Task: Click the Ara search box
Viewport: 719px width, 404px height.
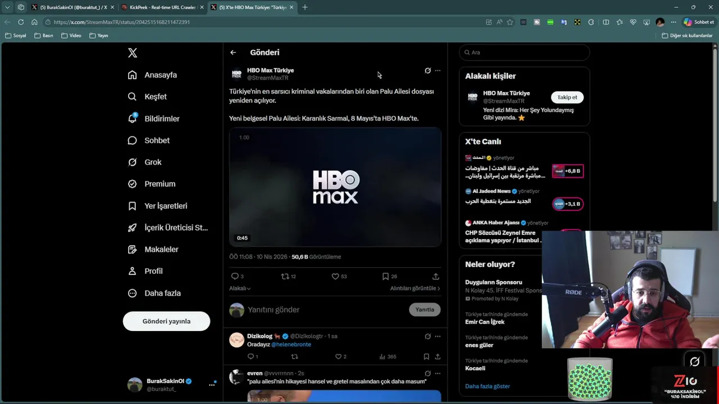Action: [x=525, y=52]
